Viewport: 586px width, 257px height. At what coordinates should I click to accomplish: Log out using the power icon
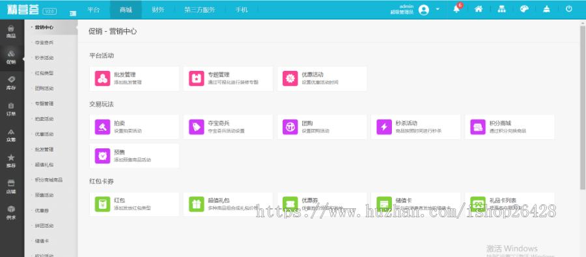(569, 9)
